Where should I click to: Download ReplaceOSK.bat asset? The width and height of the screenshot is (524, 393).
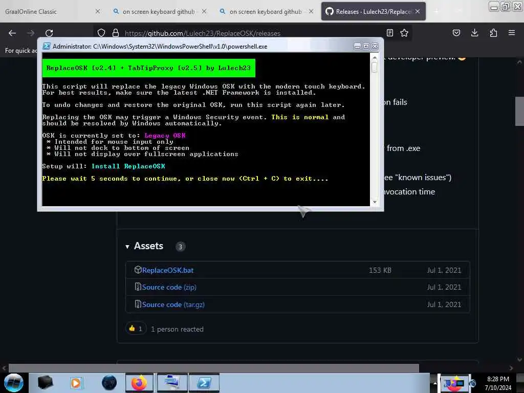(168, 270)
